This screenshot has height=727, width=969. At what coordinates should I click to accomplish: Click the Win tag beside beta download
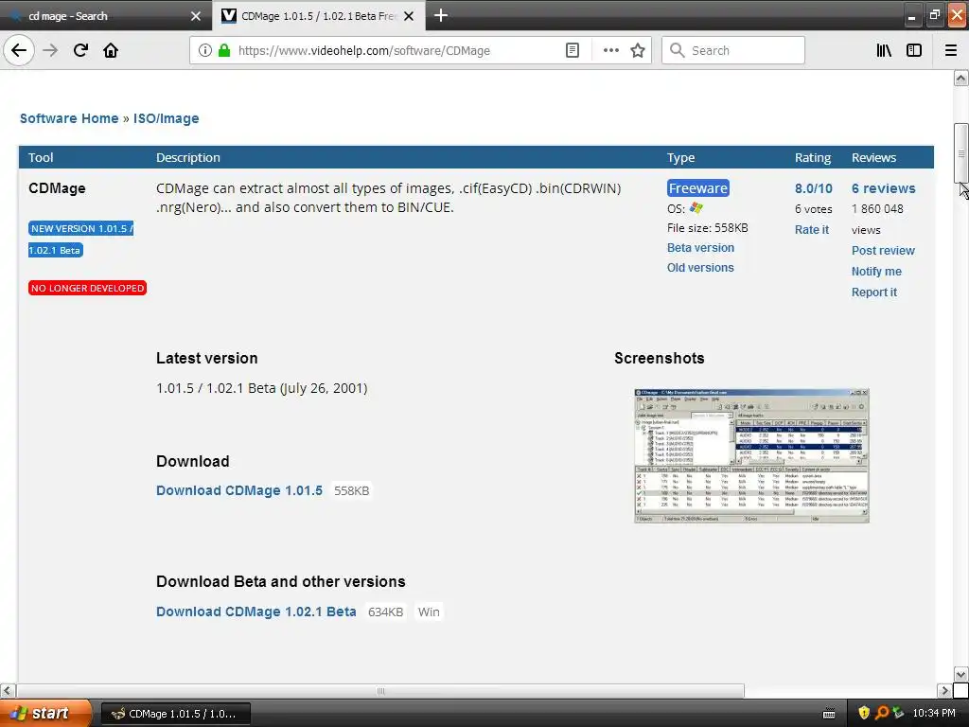click(429, 612)
